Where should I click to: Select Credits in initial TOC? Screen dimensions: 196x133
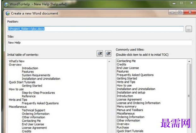[x=26, y=131]
